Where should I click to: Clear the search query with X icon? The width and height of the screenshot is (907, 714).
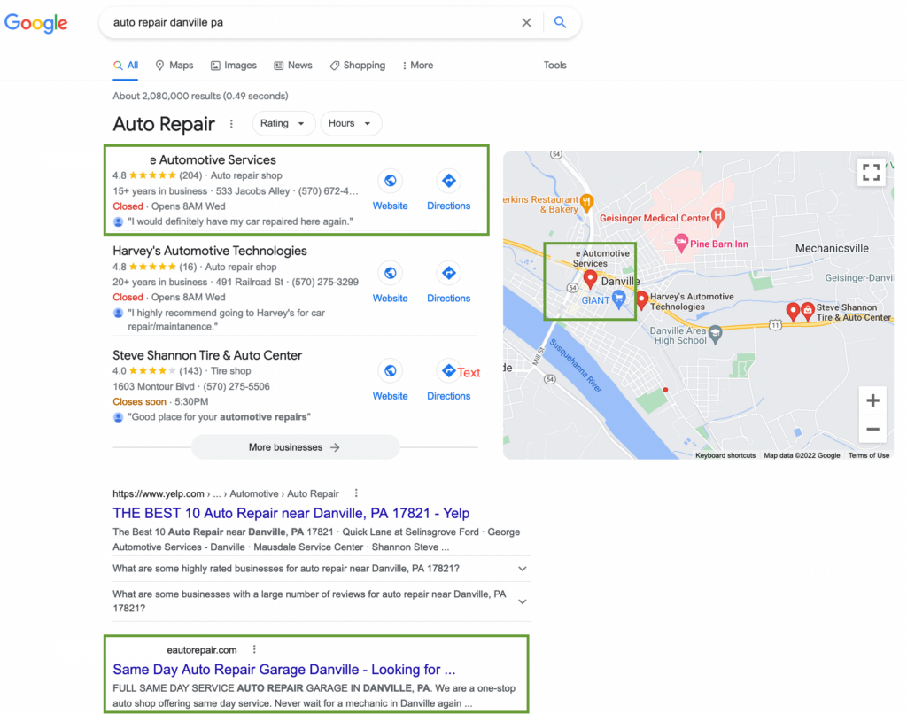click(526, 22)
